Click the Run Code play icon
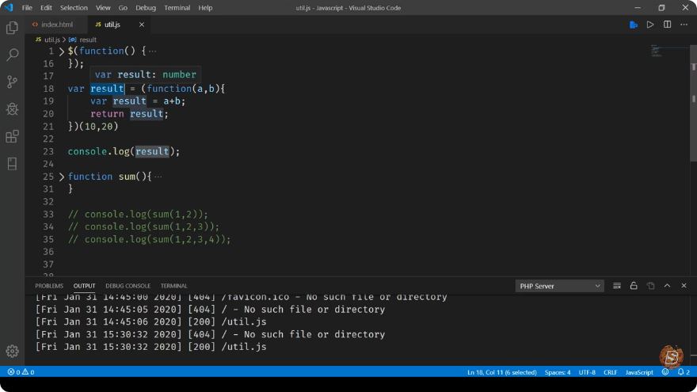Viewport: 697px width, 392px height. pyautogui.click(x=650, y=25)
